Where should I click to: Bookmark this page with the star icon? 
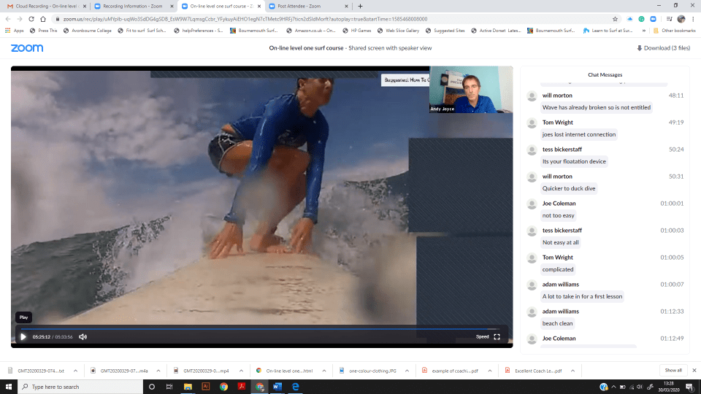[x=617, y=19]
